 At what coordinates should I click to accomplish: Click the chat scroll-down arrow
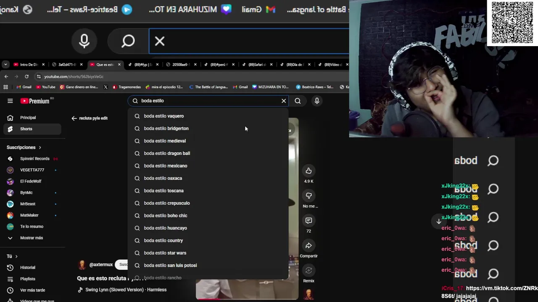click(438, 221)
